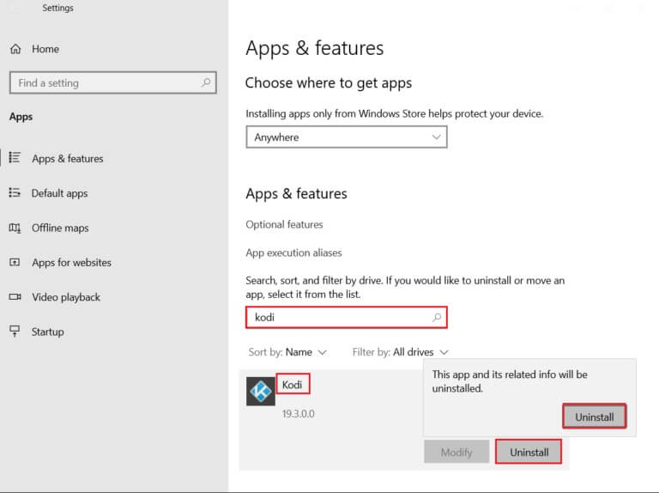Click the Settings window title
659x493 pixels.
pyautogui.click(x=57, y=8)
